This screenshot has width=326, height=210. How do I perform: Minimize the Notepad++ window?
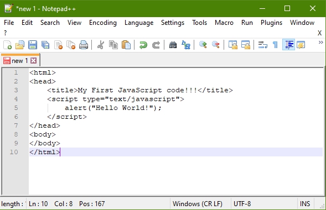(x=262, y=8)
